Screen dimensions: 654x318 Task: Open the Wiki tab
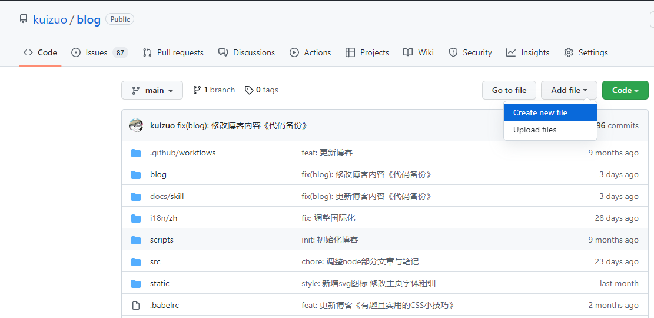[419, 52]
